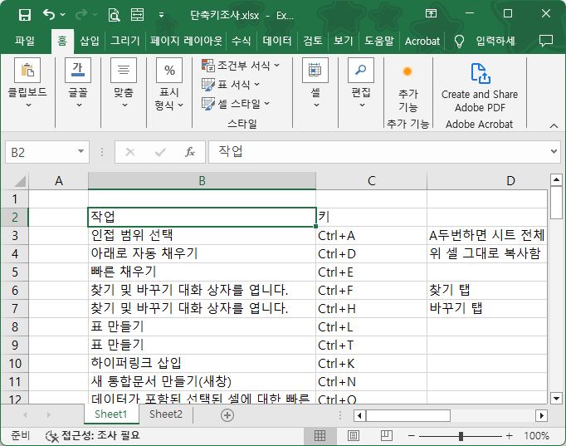Expand the 맞춤 alignment group

coord(124,83)
